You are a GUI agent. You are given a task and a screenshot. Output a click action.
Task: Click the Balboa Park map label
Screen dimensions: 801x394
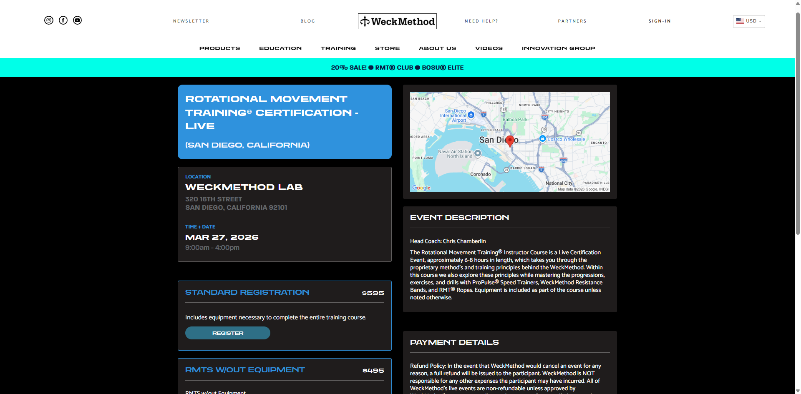pos(515,120)
